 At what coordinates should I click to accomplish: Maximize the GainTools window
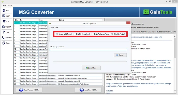click(170, 1)
